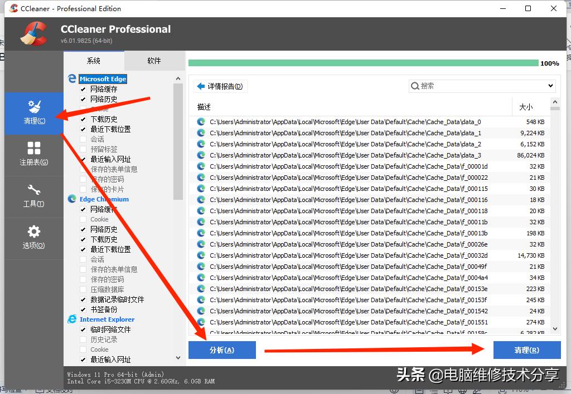Click the magnifier icon inside the search box
The height and width of the screenshot is (394, 571).
415,86
